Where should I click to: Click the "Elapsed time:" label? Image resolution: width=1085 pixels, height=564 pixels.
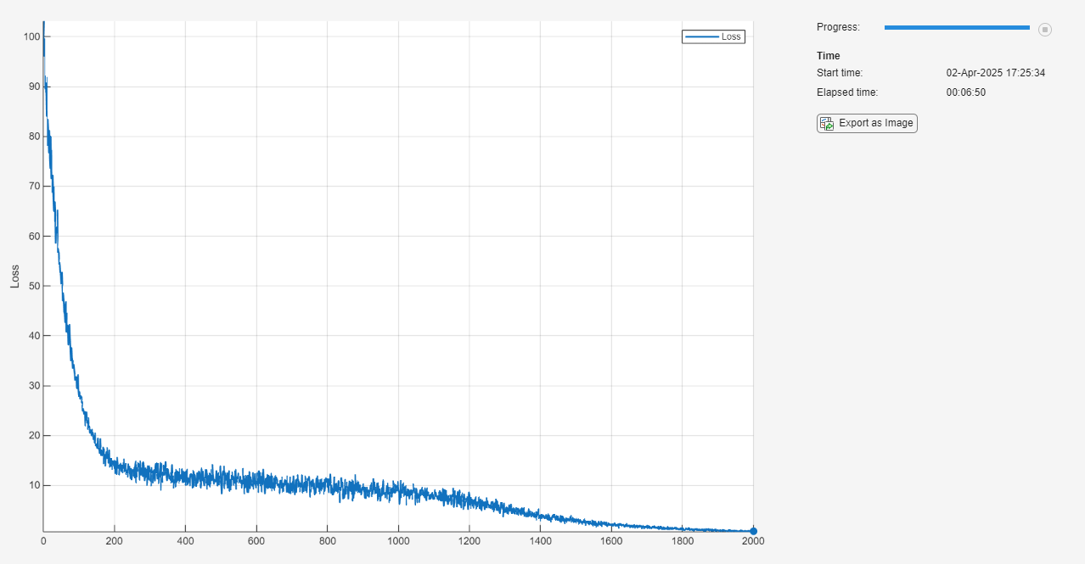pyautogui.click(x=846, y=92)
